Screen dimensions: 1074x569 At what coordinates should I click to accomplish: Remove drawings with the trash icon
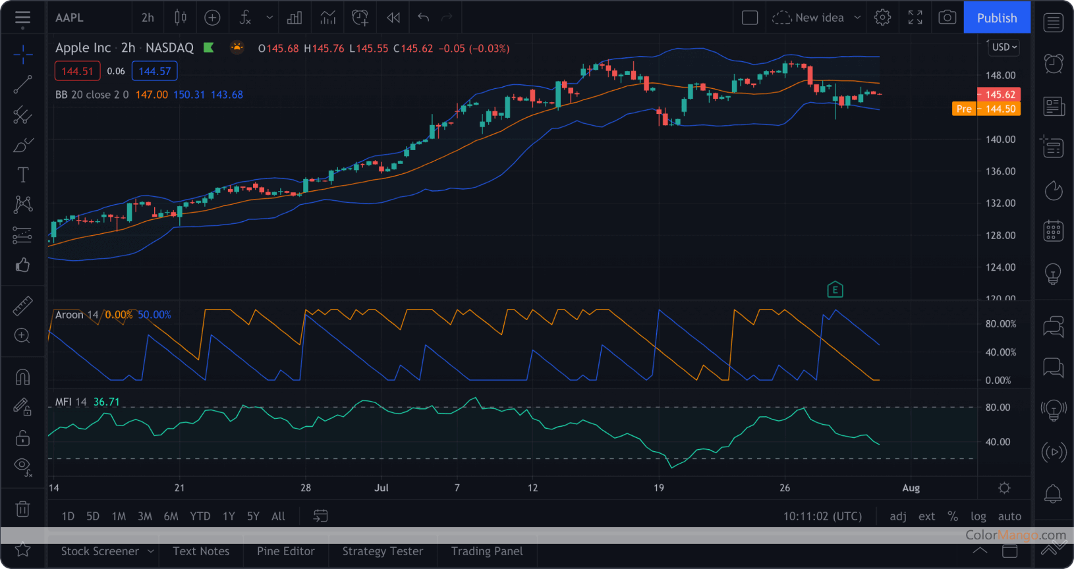coord(22,509)
